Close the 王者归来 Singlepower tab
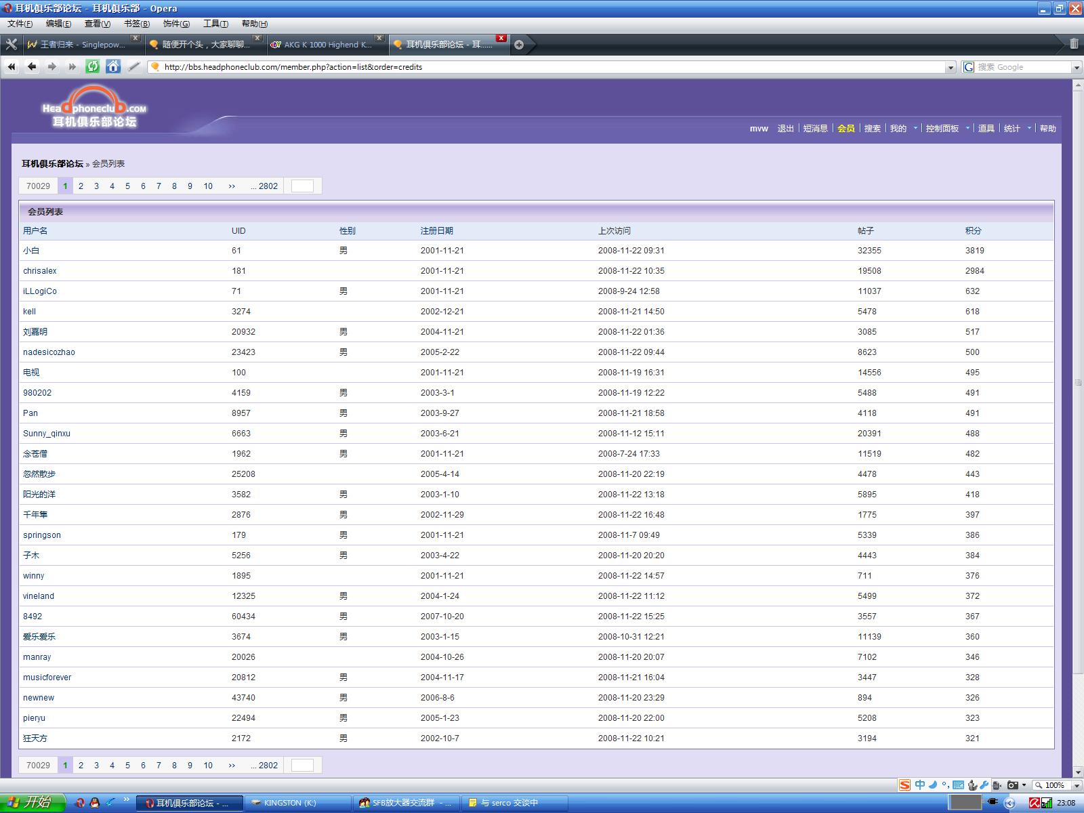Screen dimensions: 1084x813 click(135, 38)
